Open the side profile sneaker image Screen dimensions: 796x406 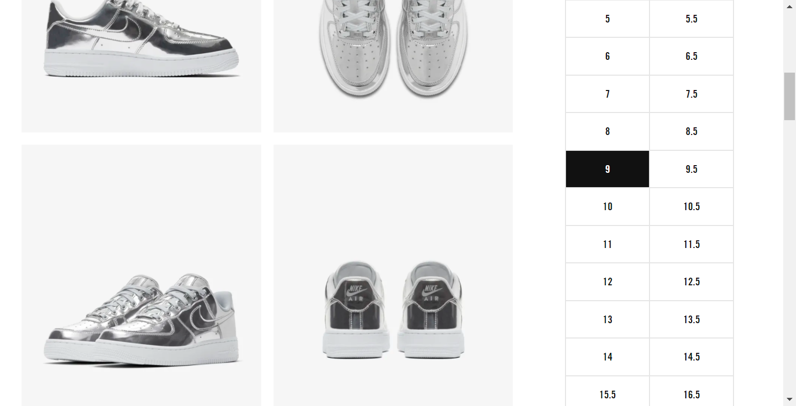(x=141, y=66)
